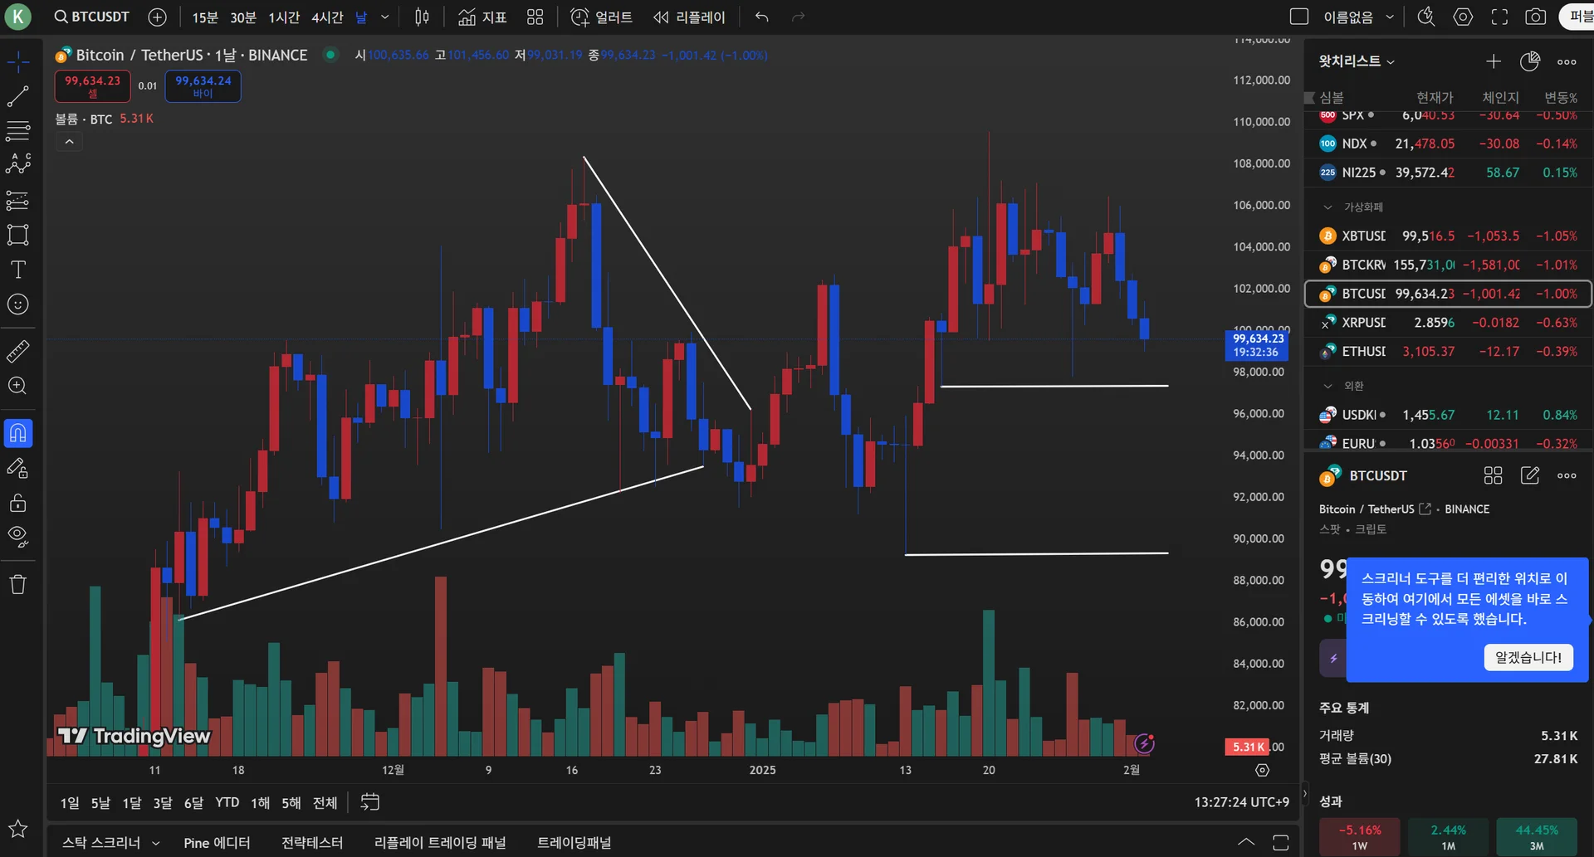1594x857 pixels.
Task: Undo the last chart action
Action: point(761,17)
